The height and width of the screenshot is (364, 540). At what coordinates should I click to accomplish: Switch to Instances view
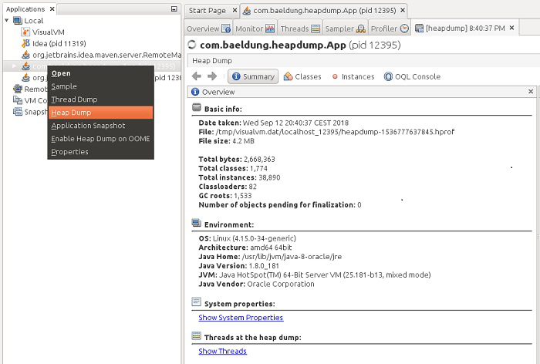(353, 76)
